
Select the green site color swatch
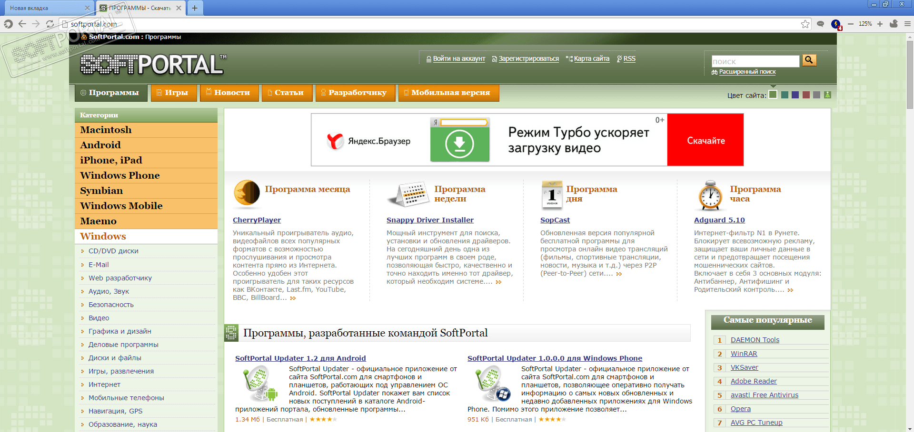[x=773, y=95]
